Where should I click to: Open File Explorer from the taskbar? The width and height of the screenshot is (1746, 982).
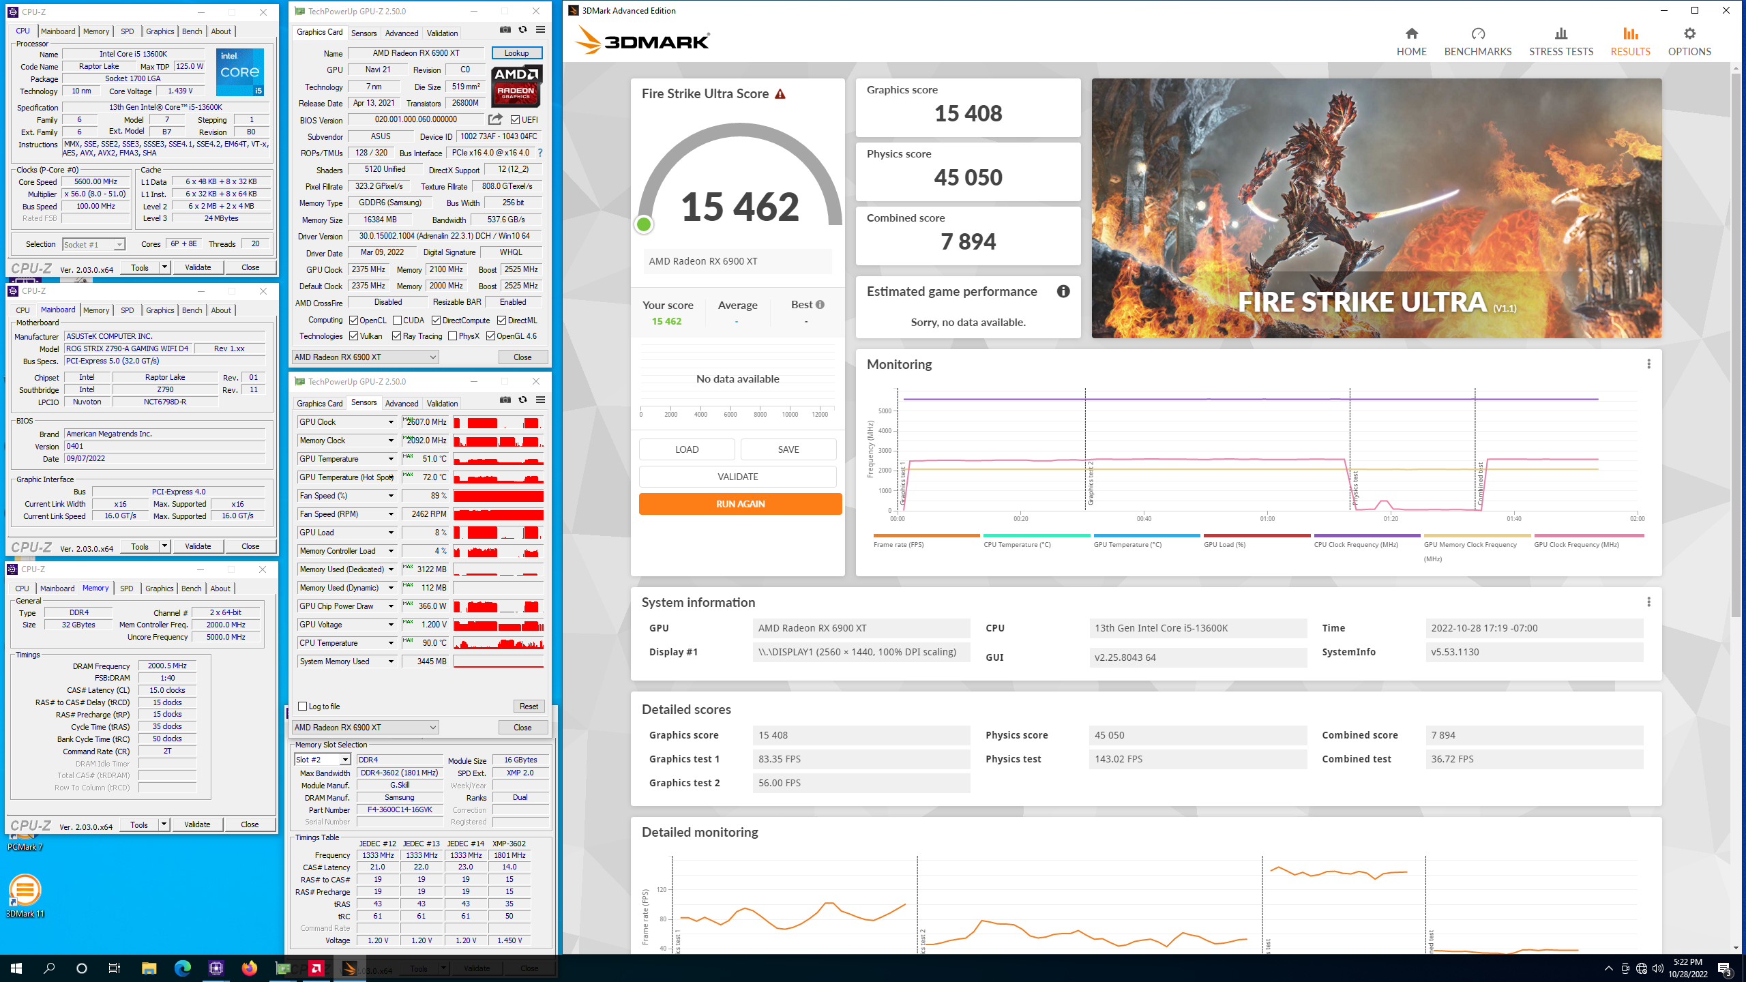149,968
